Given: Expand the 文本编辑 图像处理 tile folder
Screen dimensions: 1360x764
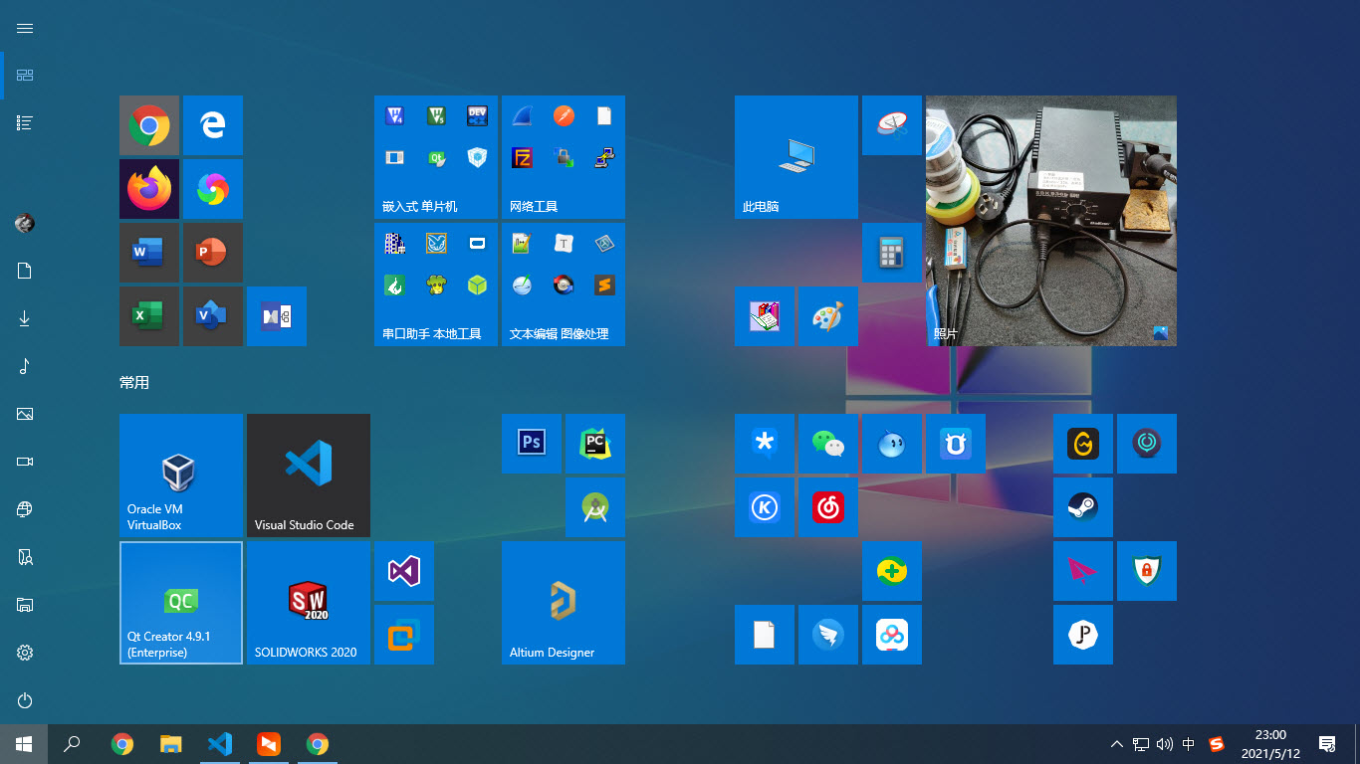Looking at the screenshot, I should pyautogui.click(x=564, y=285).
